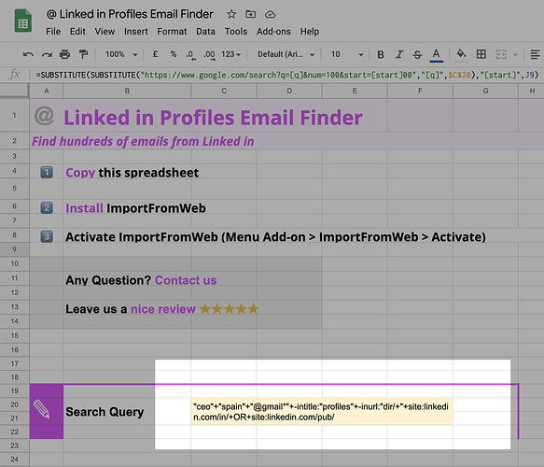Star this spreadsheet document

[x=231, y=14]
